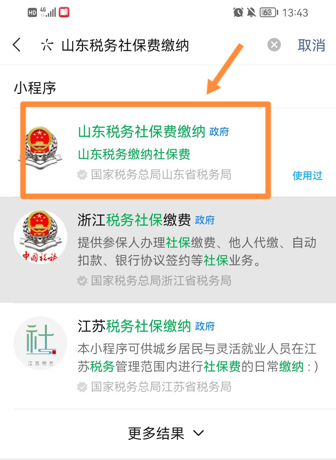336x460 pixels.
Task: Tap 政府 tag next to 浙江税务社保缴费
Action: [x=205, y=220]
